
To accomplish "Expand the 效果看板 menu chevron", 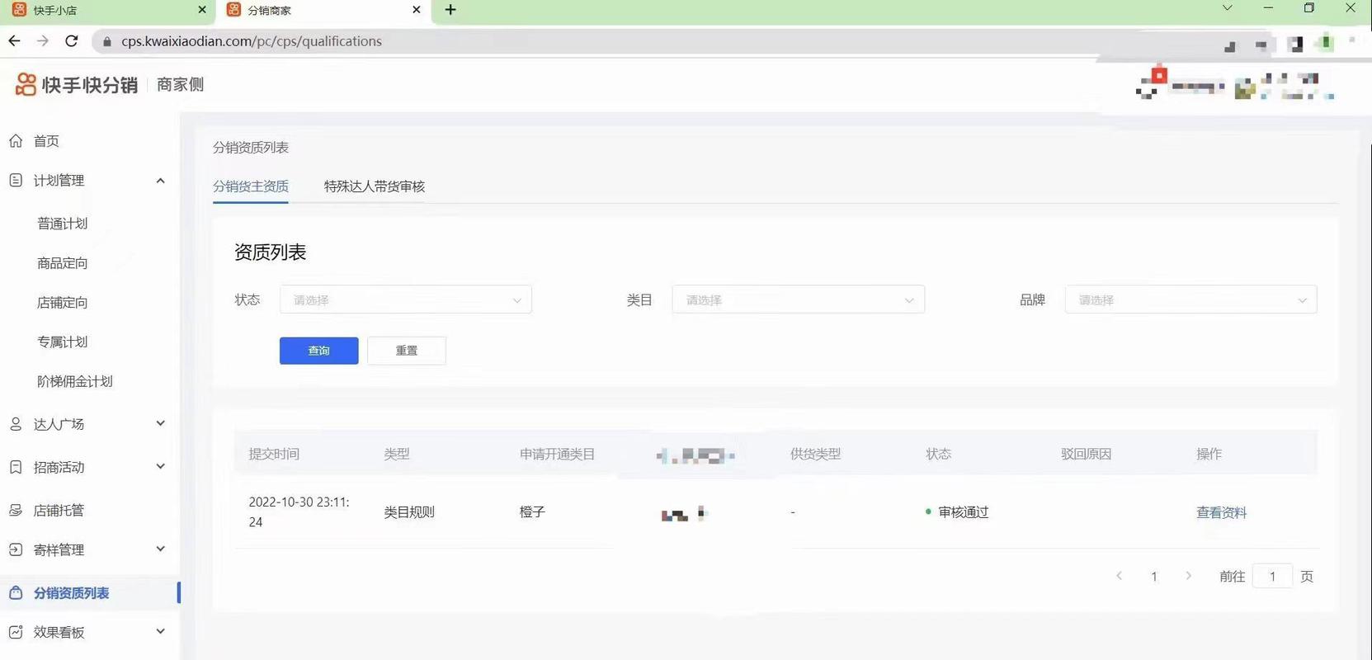I will click(x=160, y=631).
